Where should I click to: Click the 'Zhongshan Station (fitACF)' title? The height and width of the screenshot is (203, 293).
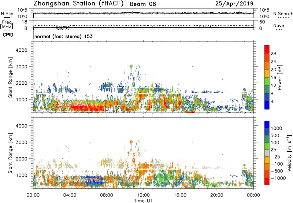click(x=78, y=3)
